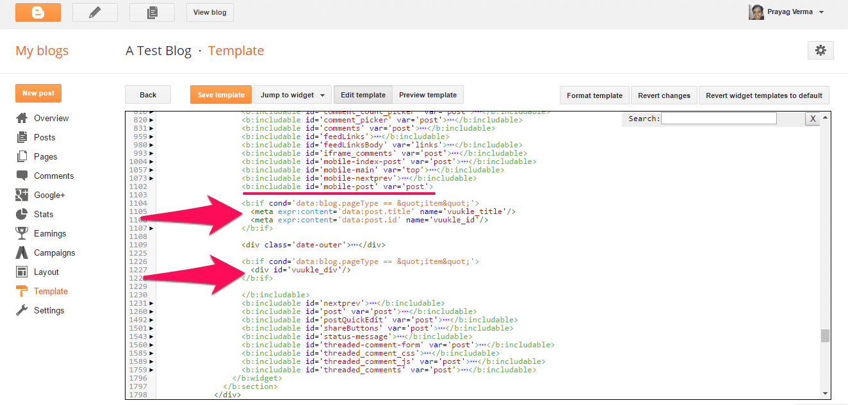The width and height of the screenshot is (848, 405).
Task: Close the search box with X
Action: [812, 119]
